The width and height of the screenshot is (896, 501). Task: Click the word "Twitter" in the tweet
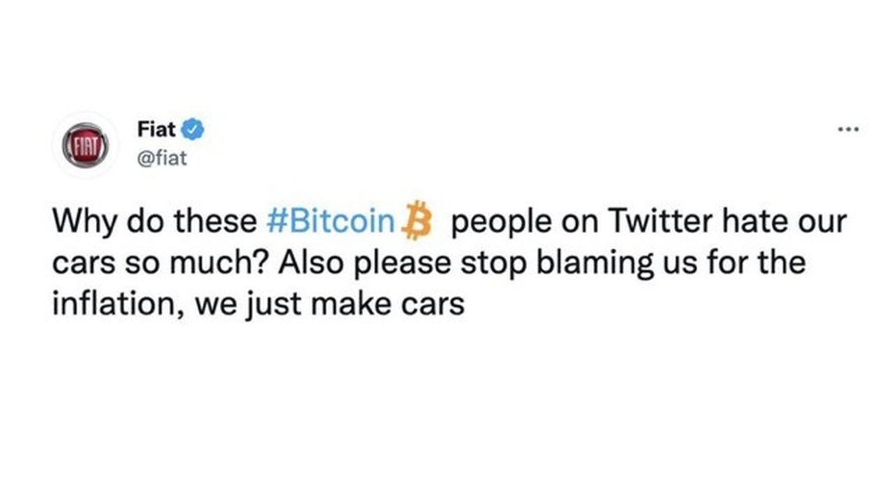tap(660, 223)
